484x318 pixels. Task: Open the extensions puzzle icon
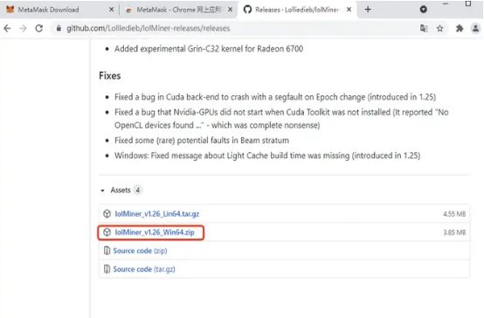pos(460,29)
